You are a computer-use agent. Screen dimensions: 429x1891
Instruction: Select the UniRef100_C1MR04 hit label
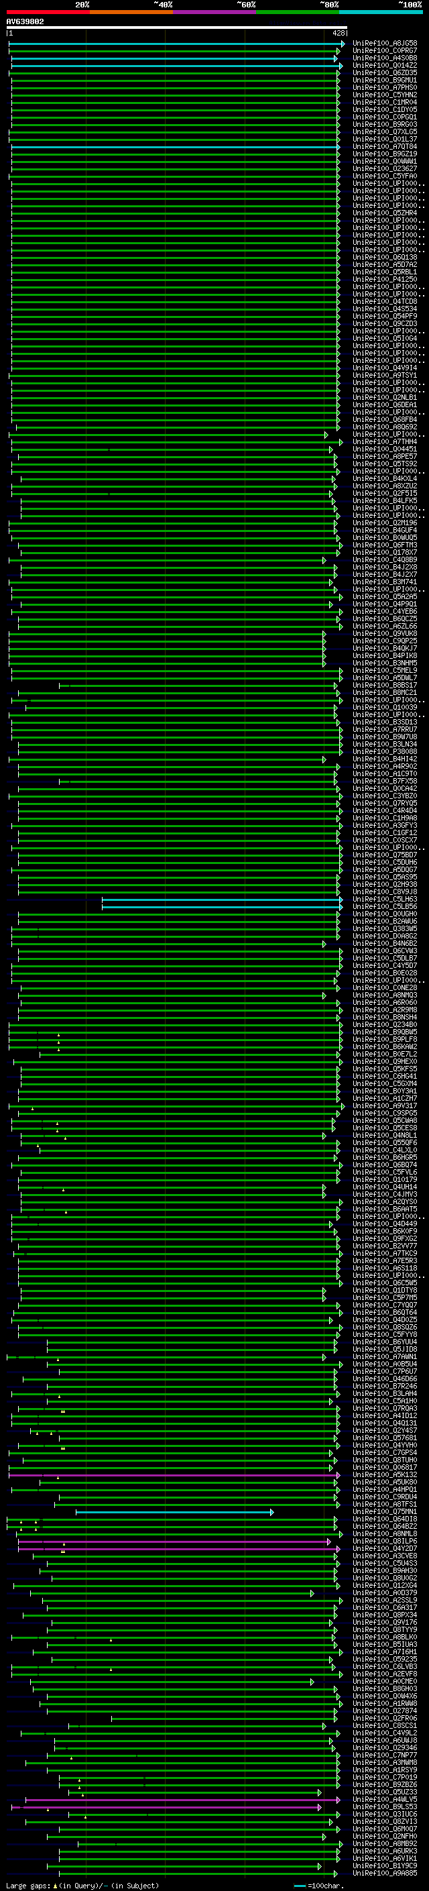click(385, 102)
